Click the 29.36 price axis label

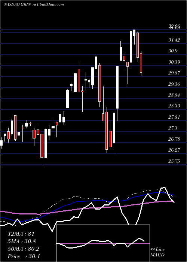click(x=174, y=84)
